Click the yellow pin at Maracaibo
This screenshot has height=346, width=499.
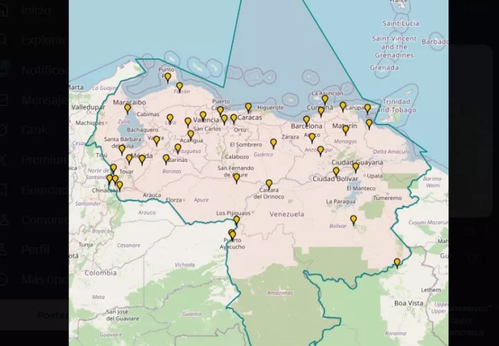click(128, 108)
